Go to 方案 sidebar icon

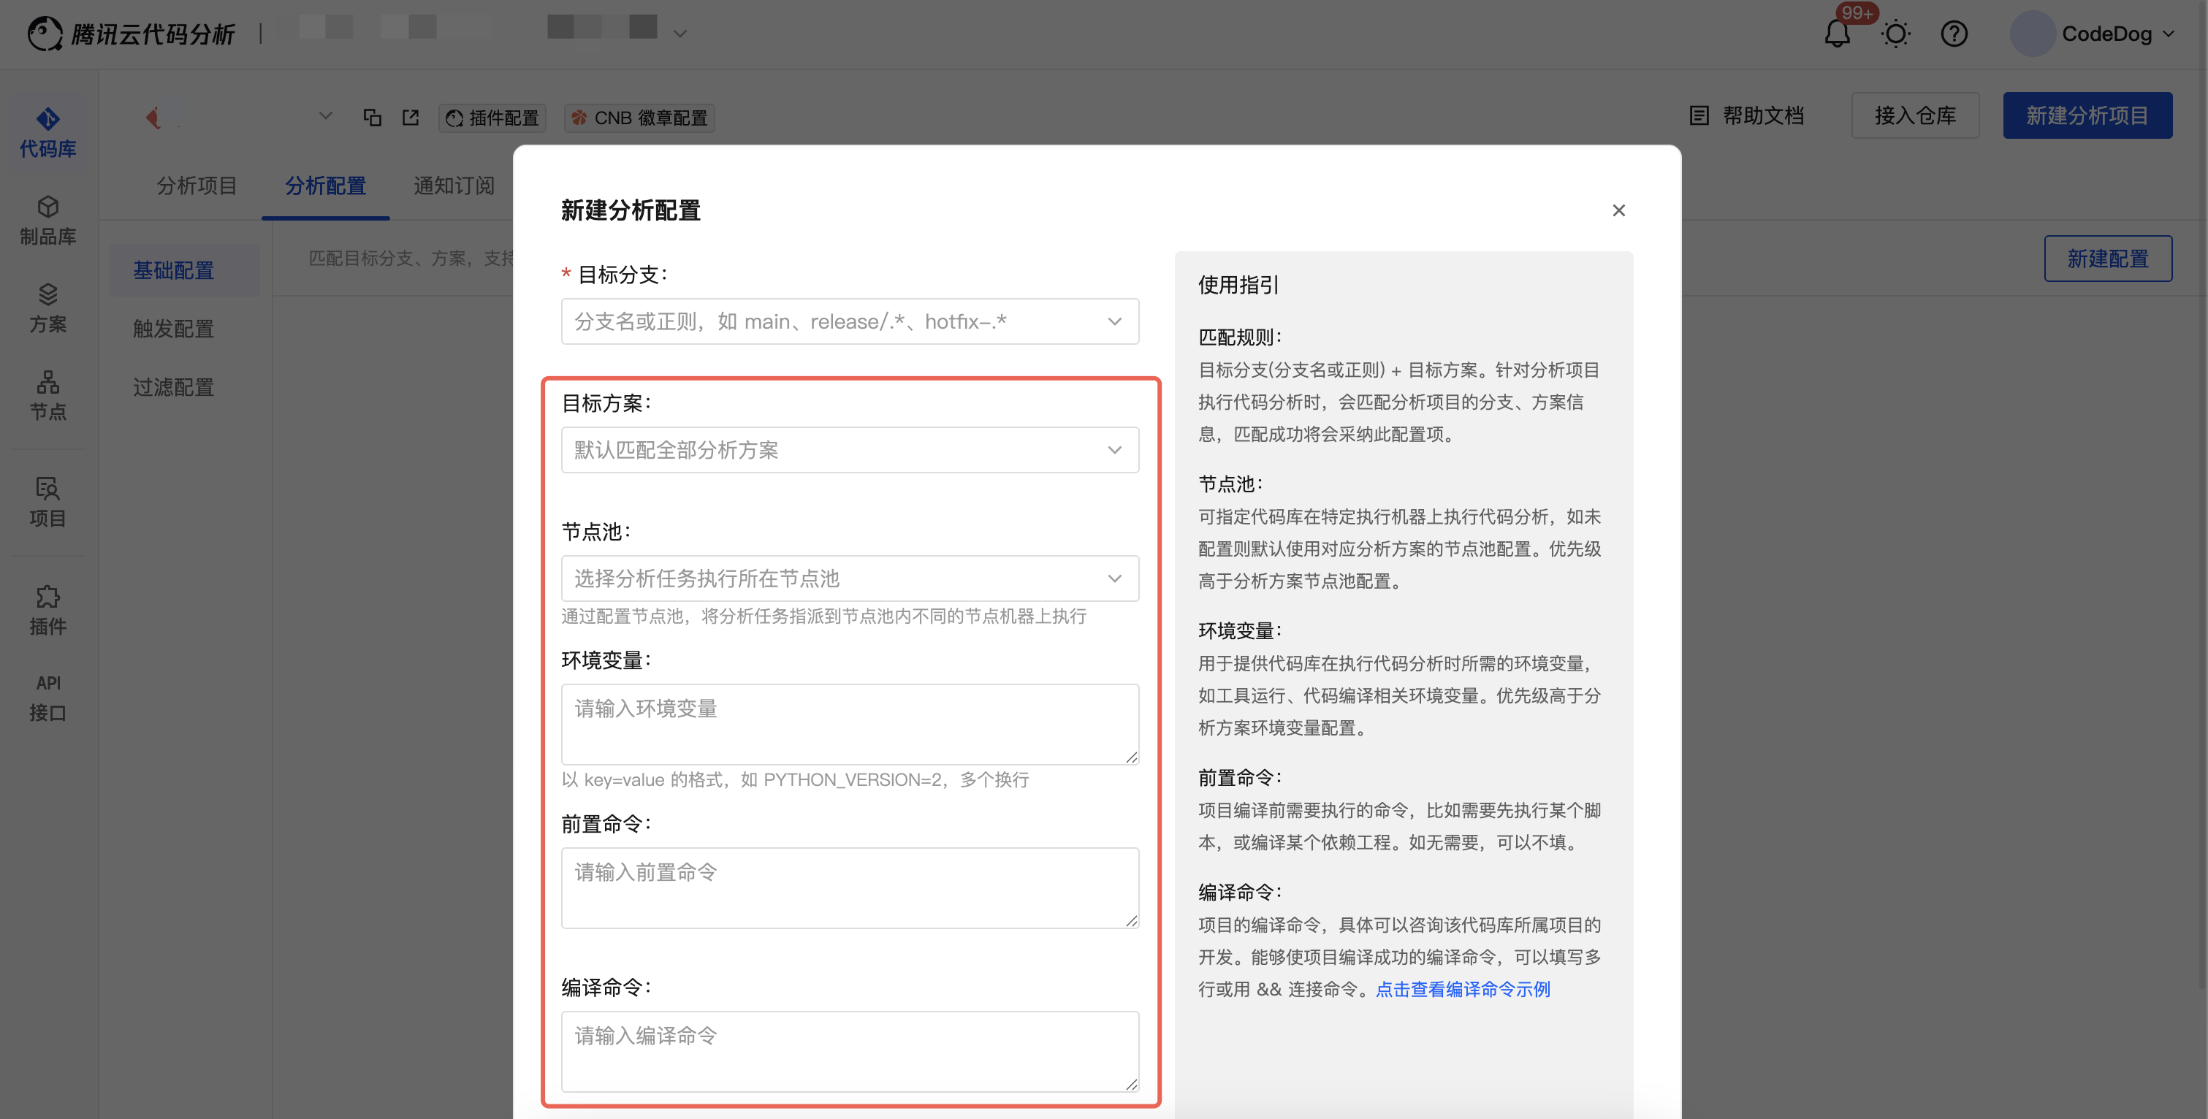pos(48,308)
